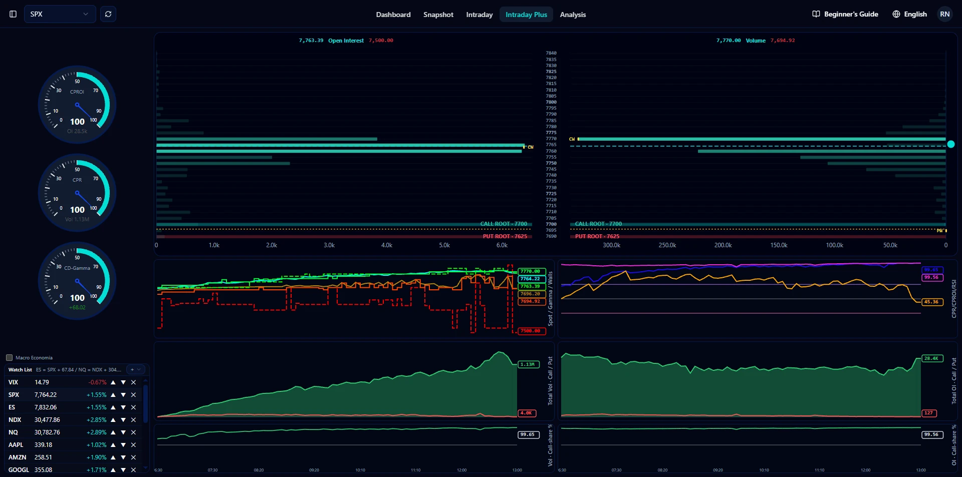Image resolution: width=962 pixels, height=477 pixels.
Task: Click the refresh data icon
Action: (x=108, y=14)
